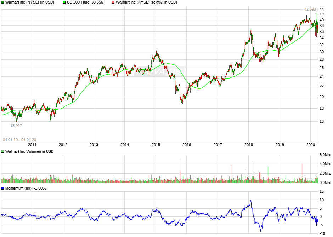Click the 44 price axis label
The height and width of the screenshot is (237, 333).
[x=322, y=9]
